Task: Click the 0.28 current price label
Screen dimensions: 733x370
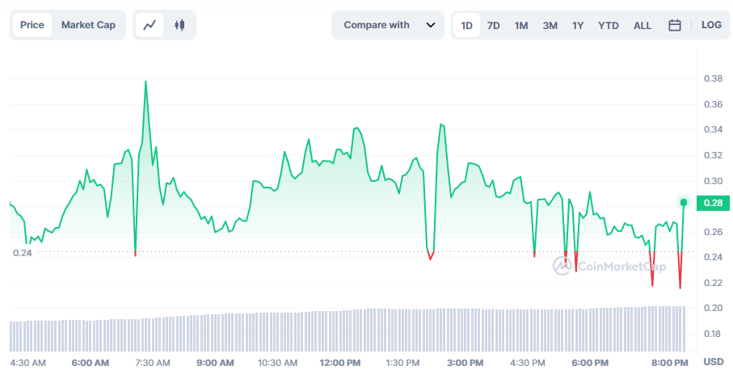Action: 713,203
